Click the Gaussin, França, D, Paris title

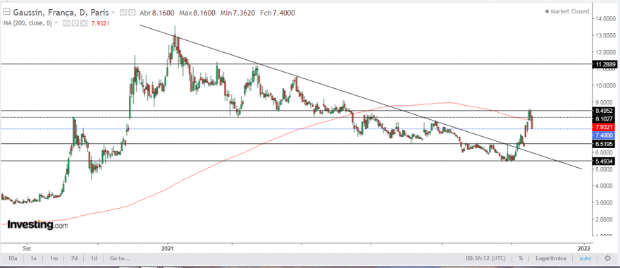(60, 13)
